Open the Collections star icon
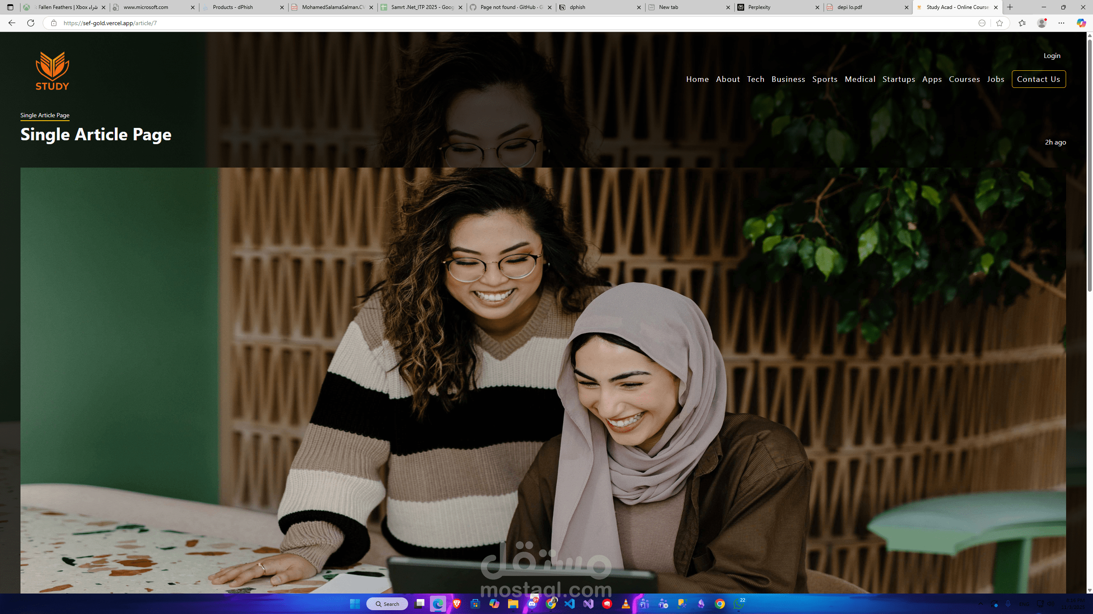The height and width of the screenshot is (614, 1093). pyautogui.click(x=1022, y=23)
